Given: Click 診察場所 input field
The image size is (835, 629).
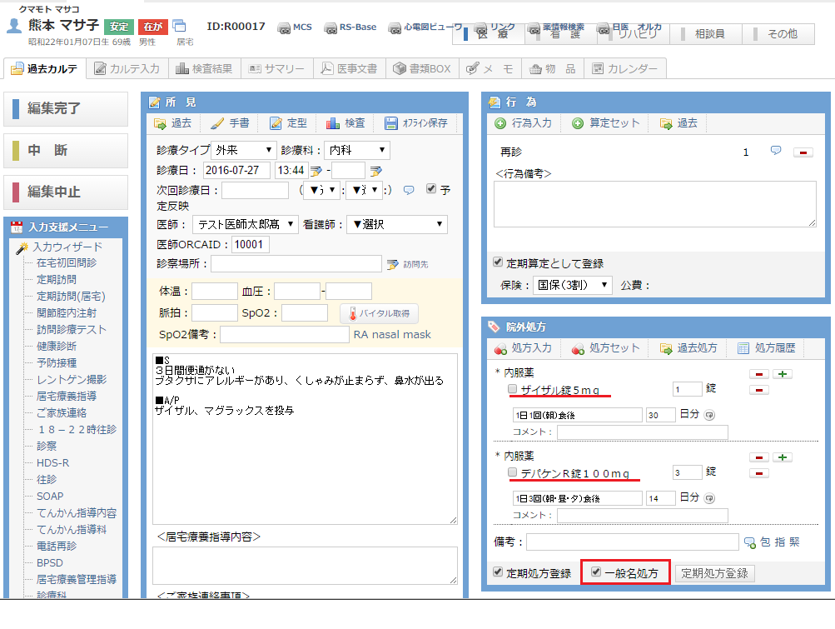Looking at the screenshot, I should (x=296, y=264).
